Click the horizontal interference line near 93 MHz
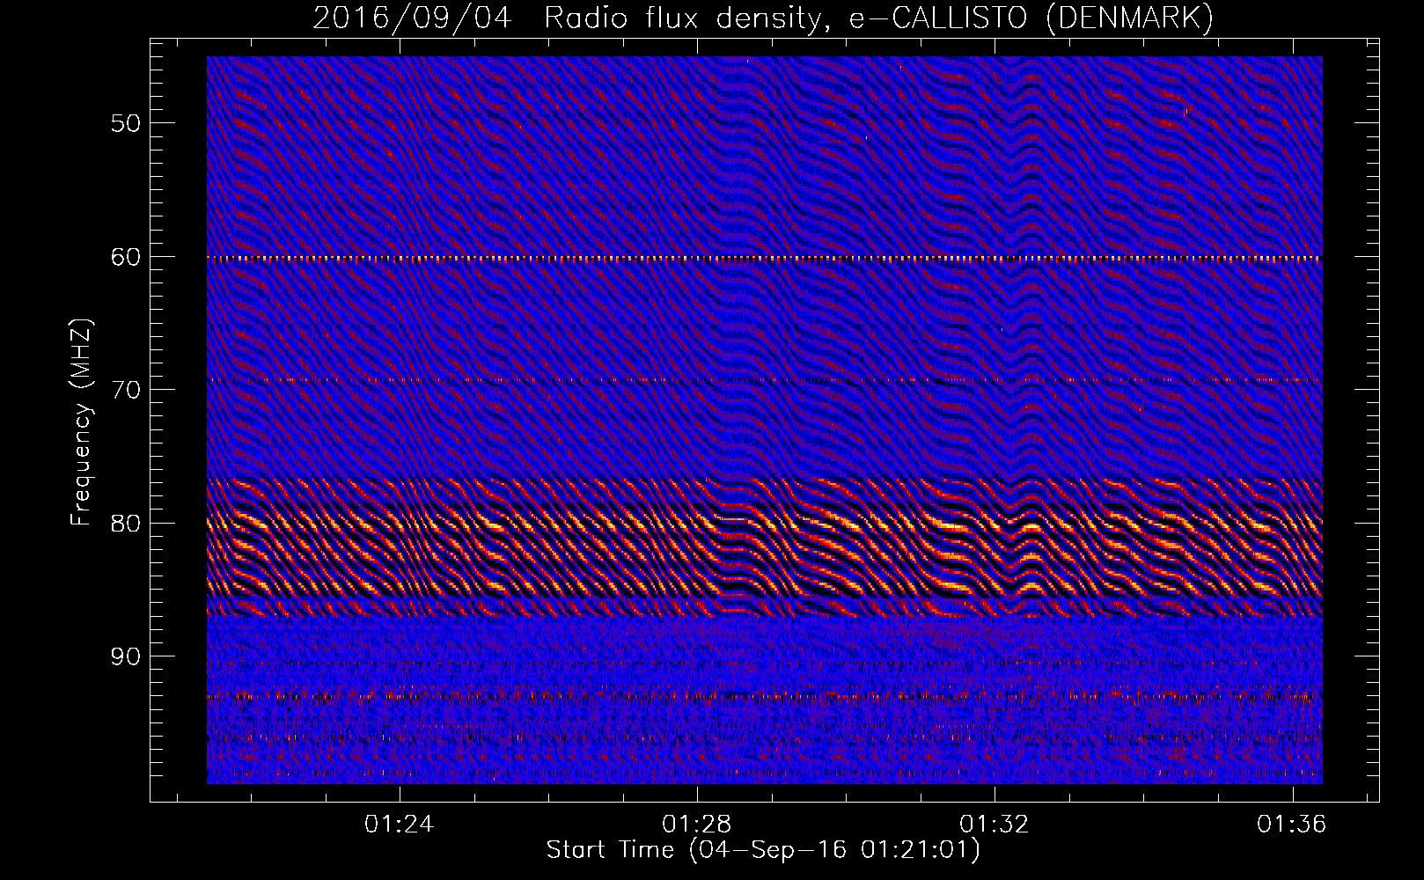The width and height of the screenshot is (1424, 880). tap(765, 697)
